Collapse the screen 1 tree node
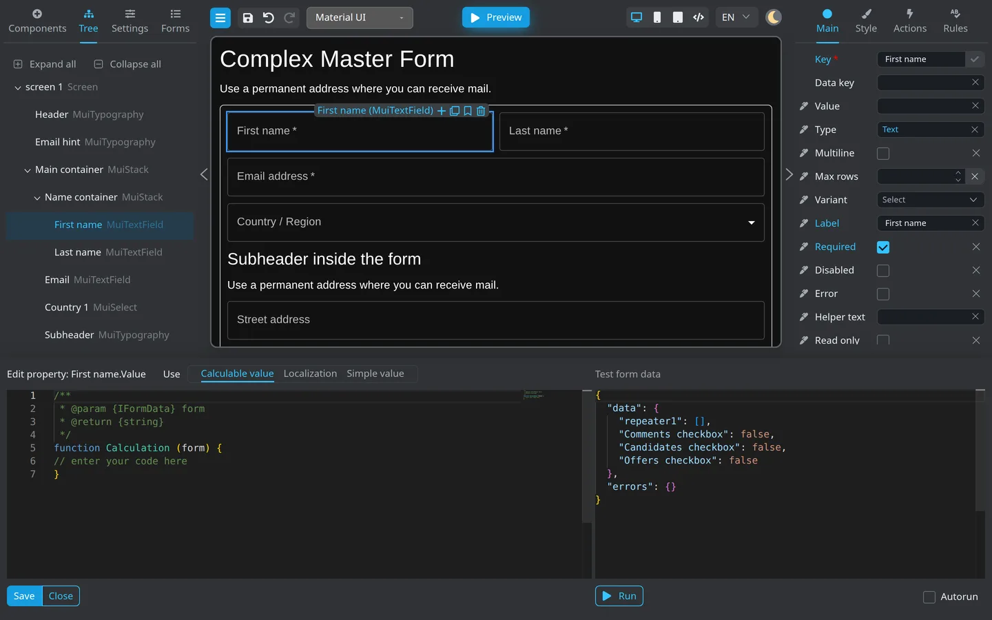 pos(18,87)
